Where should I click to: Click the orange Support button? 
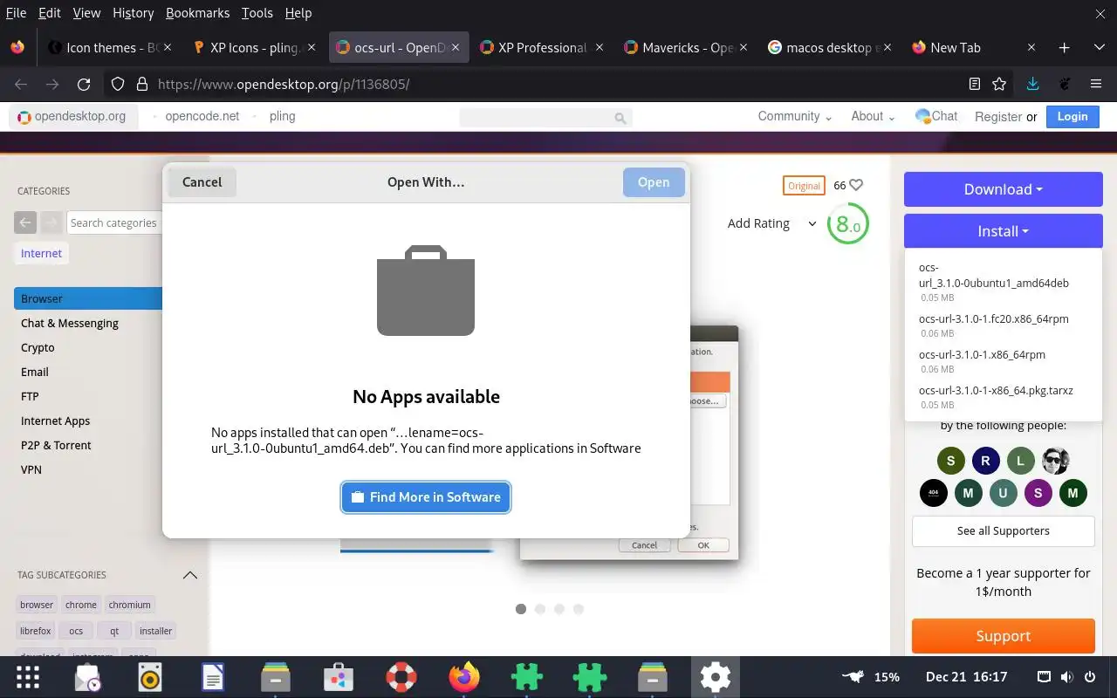pos(1004,636)
